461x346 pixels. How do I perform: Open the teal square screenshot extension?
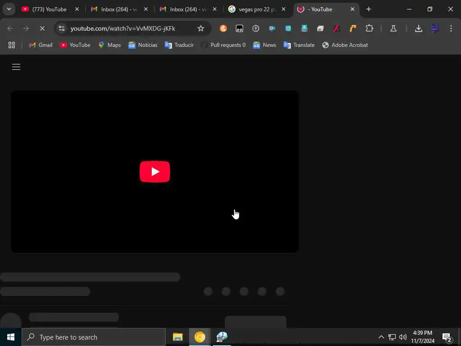coord(288,28)
